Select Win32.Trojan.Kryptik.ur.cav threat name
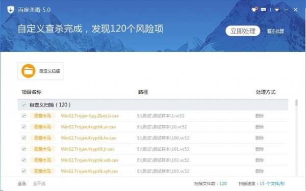The image size is (306, 191). pos(88,127)
